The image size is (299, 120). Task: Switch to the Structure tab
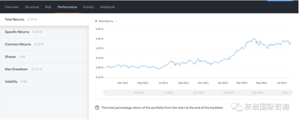(32, 7)
